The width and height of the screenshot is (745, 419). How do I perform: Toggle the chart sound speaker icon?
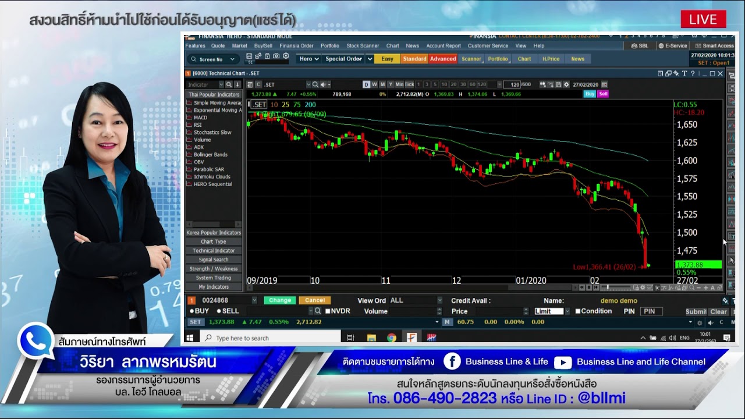click(324, 84)
